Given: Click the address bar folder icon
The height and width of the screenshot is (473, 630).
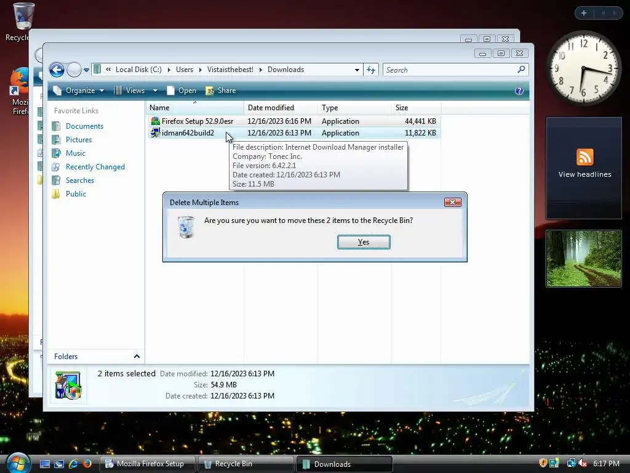Looking at the screenshot, I should [x=97, y=70].
